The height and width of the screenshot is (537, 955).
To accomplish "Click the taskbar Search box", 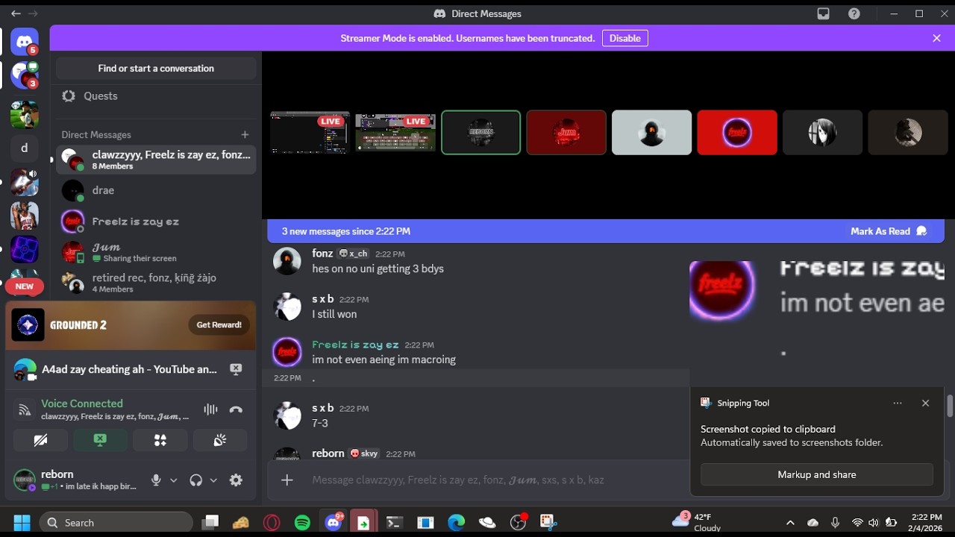I will (116, 523).
